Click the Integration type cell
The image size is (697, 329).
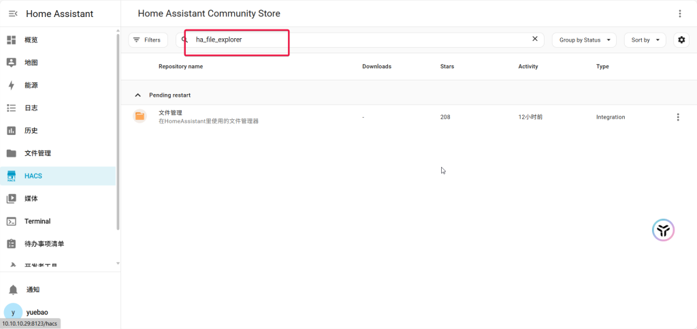611,117
